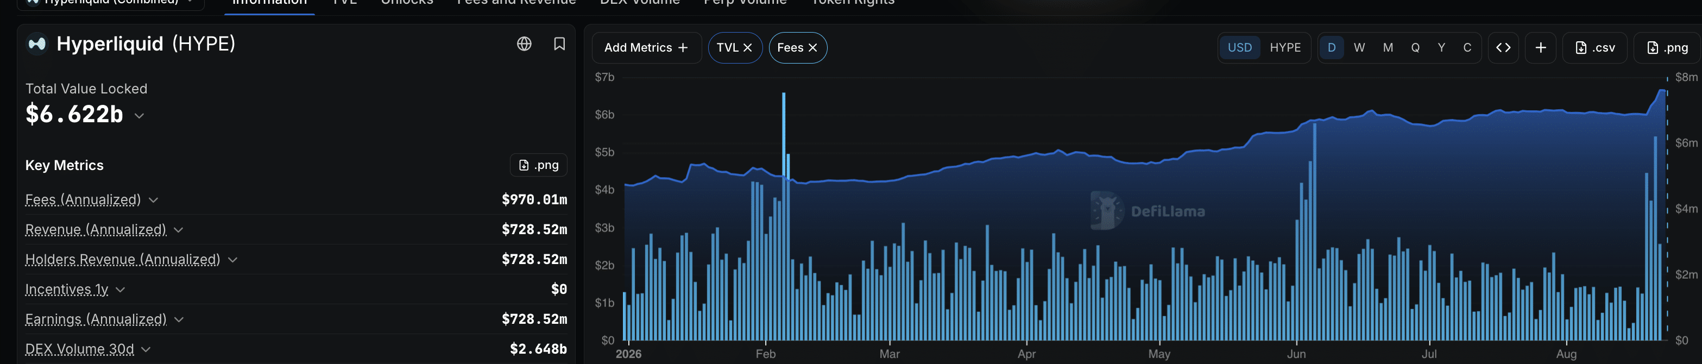Switch chart denomination to HYPE
1702x364 pixels.
(x=1284, y=48)
